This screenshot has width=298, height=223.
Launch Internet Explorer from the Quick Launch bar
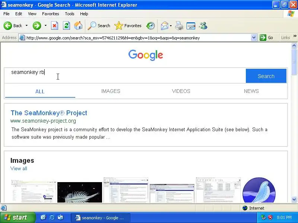tap(52, 217)
